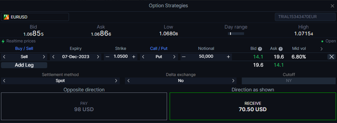
Task: Open the TRIAL15343470EUR account selector
Action: point(305,17)
